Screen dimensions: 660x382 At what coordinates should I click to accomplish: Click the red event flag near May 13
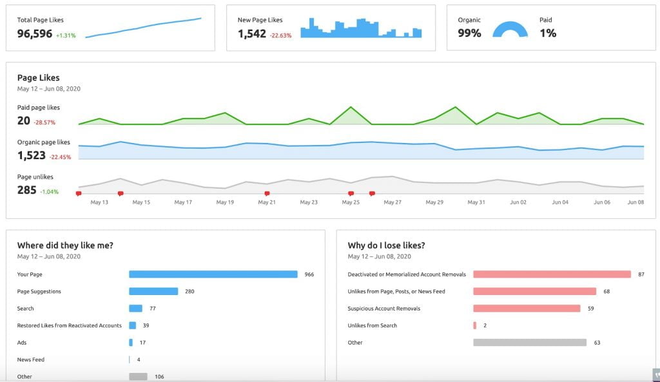tap(77, 193)
